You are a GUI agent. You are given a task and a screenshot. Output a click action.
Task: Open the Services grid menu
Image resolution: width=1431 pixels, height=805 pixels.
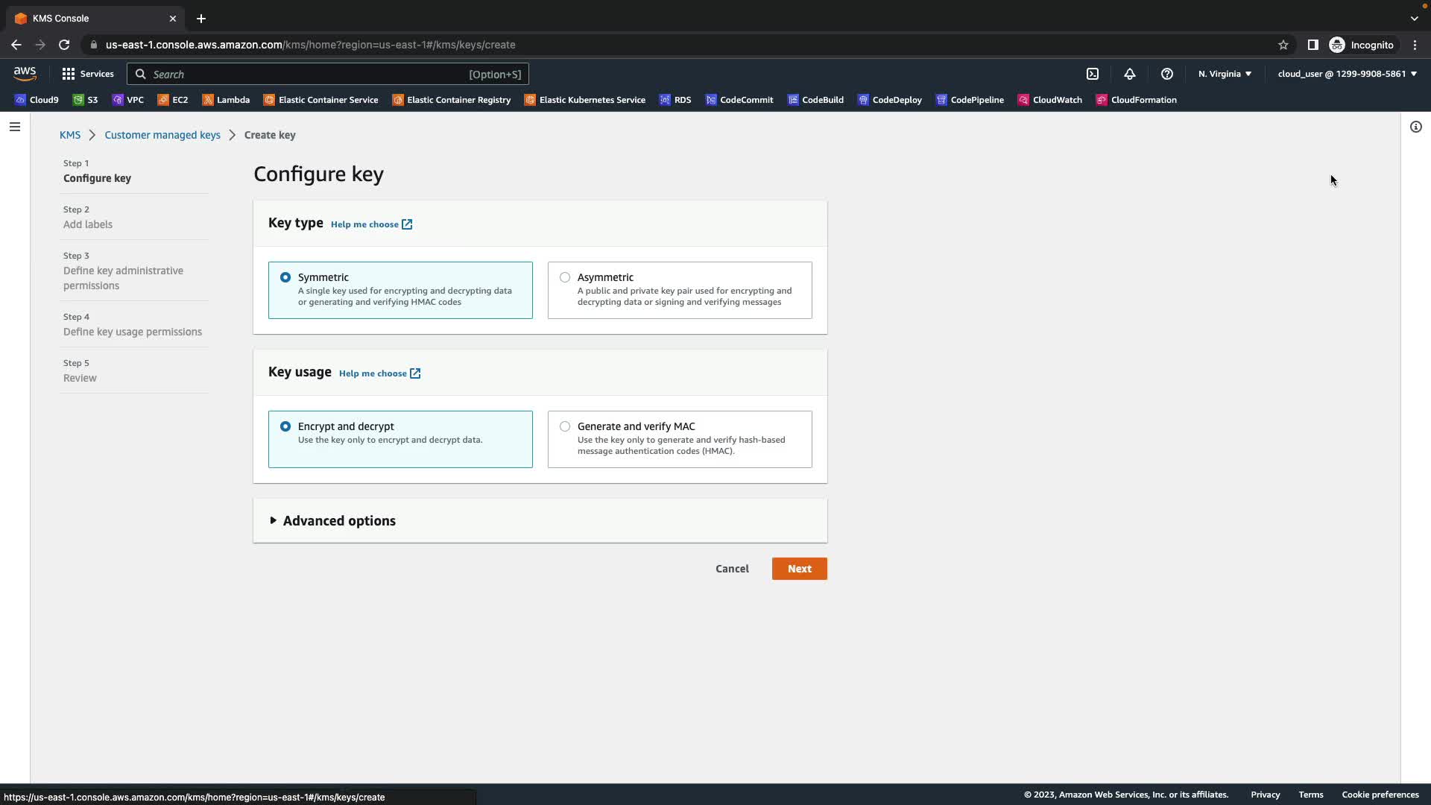click(88, 74)
